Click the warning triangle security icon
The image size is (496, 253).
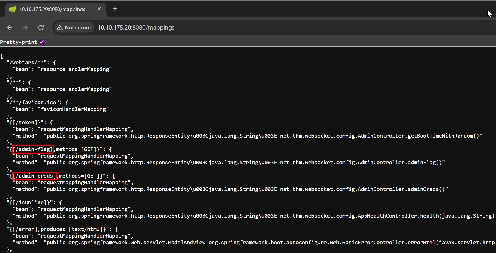point(60,28)
